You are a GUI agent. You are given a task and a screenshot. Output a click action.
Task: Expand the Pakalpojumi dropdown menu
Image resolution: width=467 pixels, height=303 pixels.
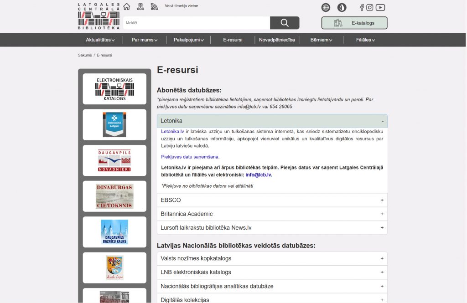(188, 40)
